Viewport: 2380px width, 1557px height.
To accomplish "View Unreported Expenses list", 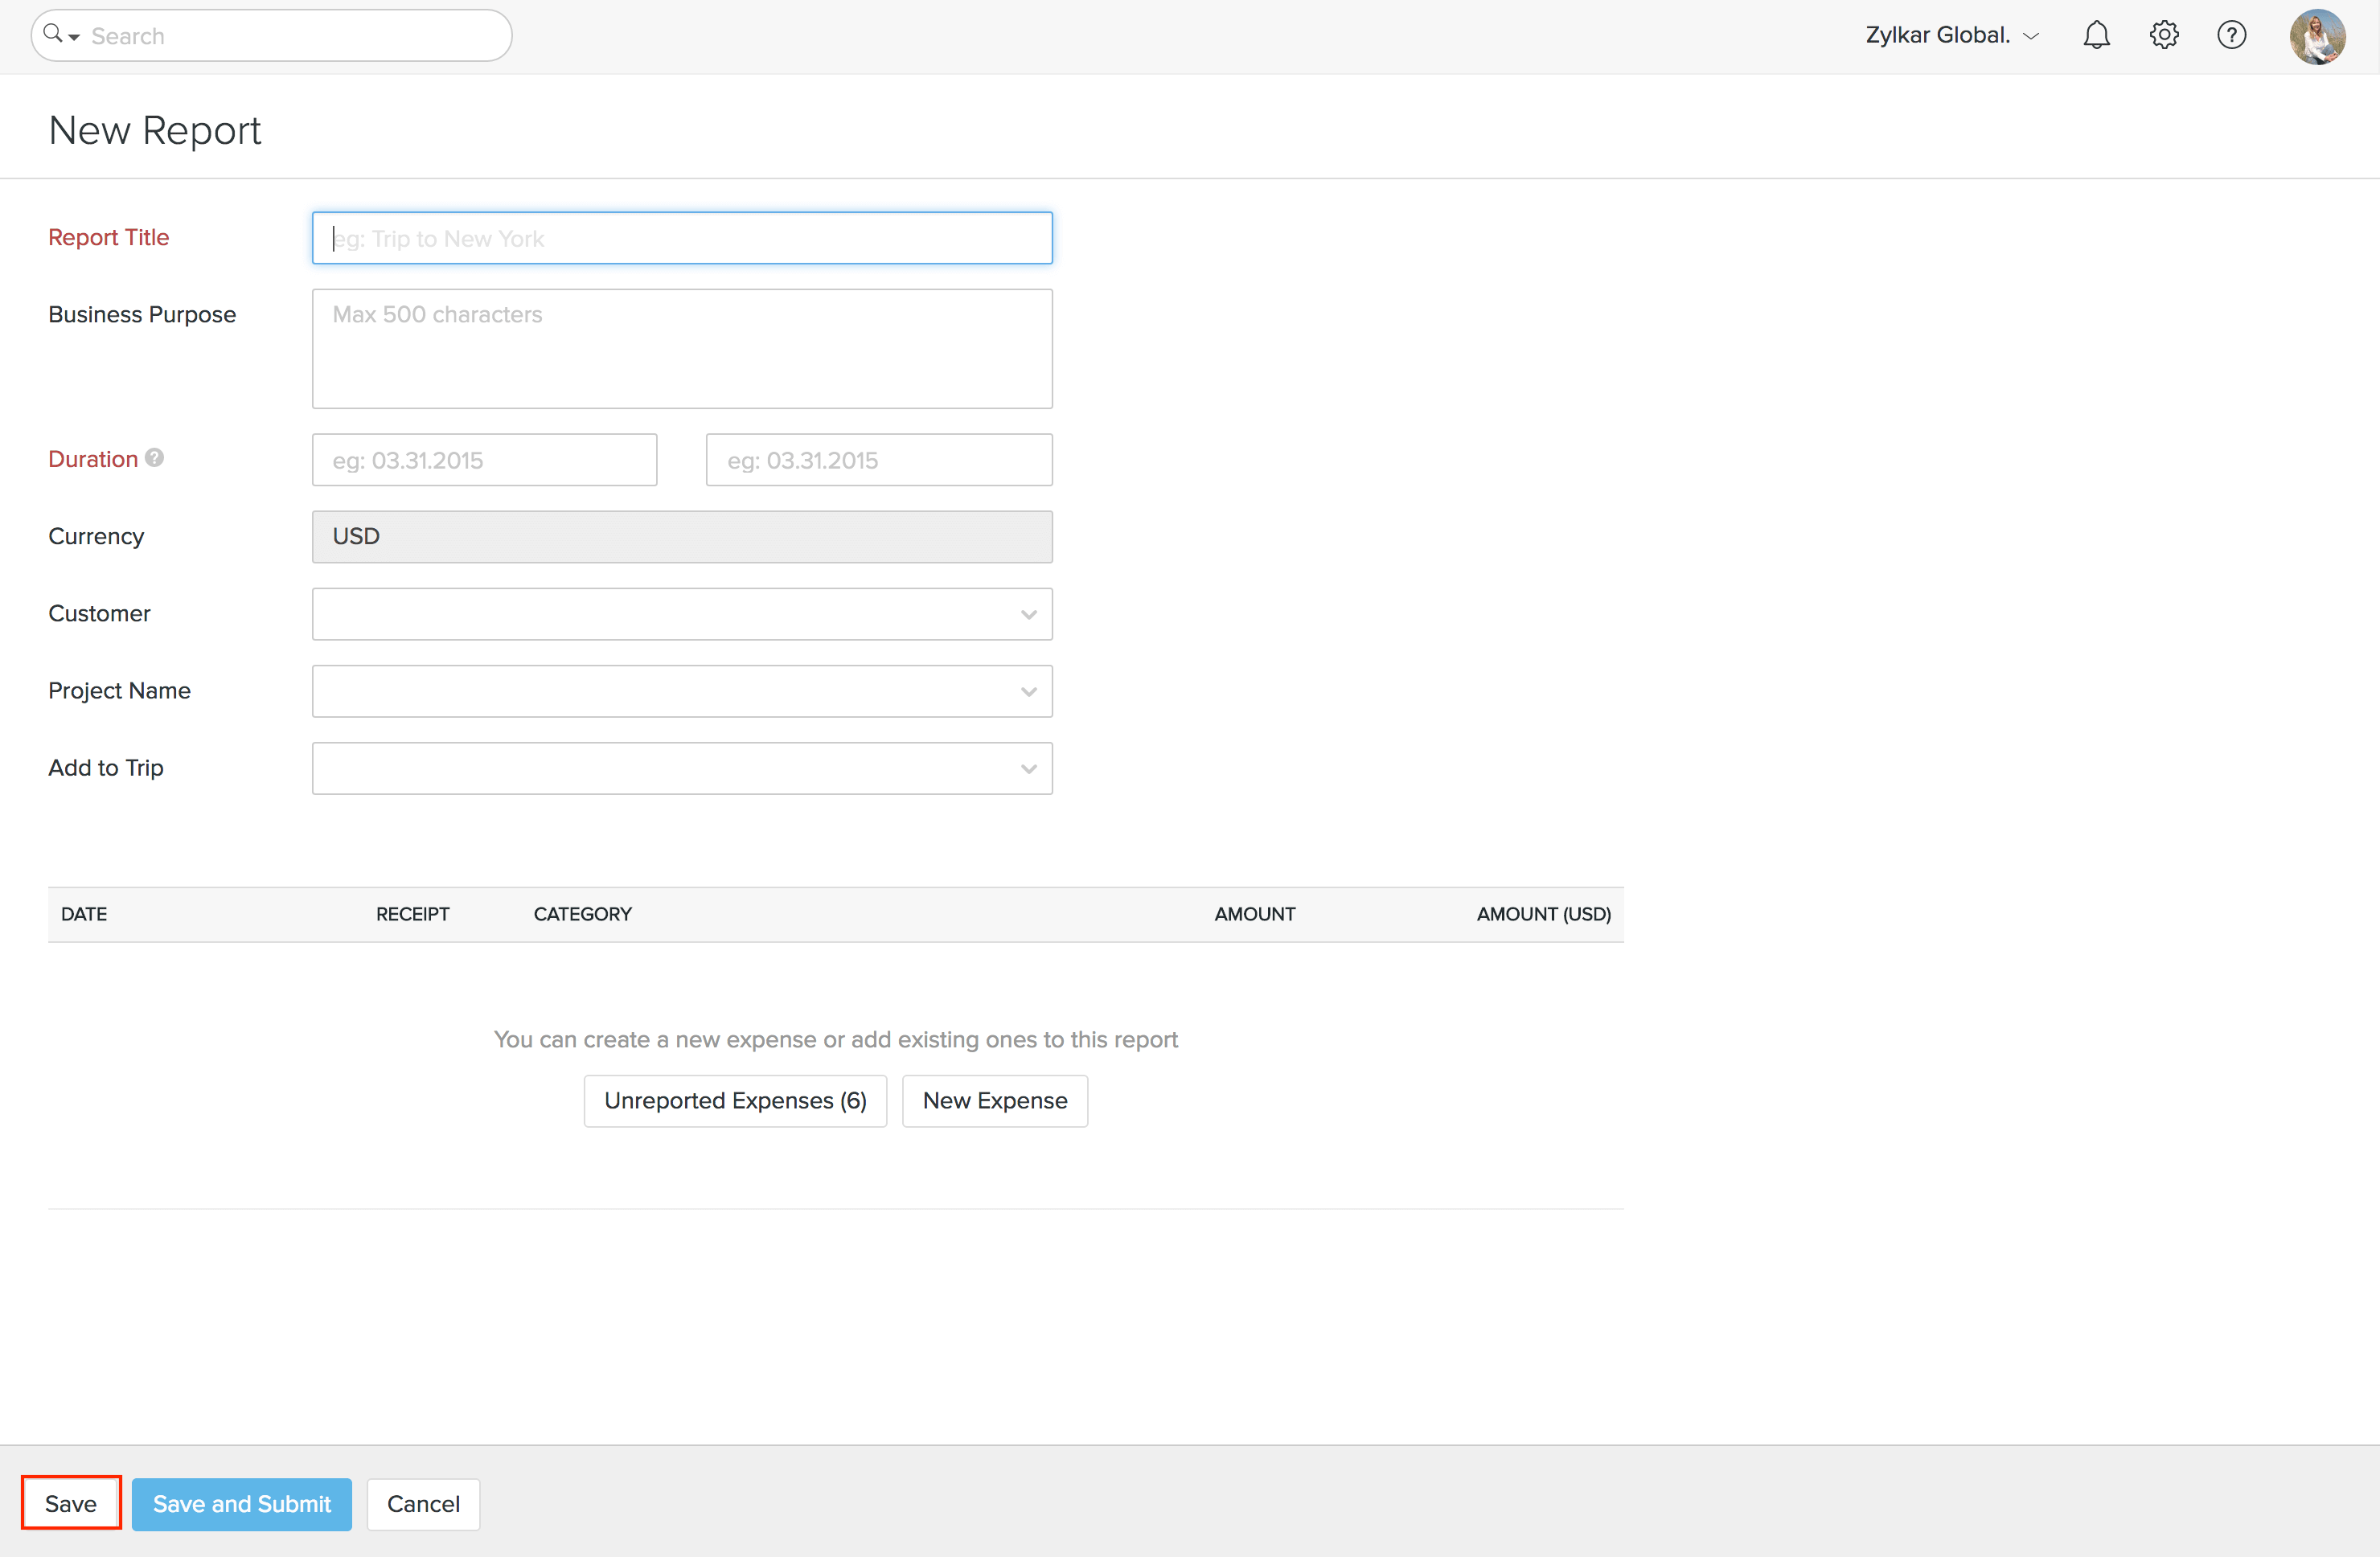I will [x=735, y=1100].
